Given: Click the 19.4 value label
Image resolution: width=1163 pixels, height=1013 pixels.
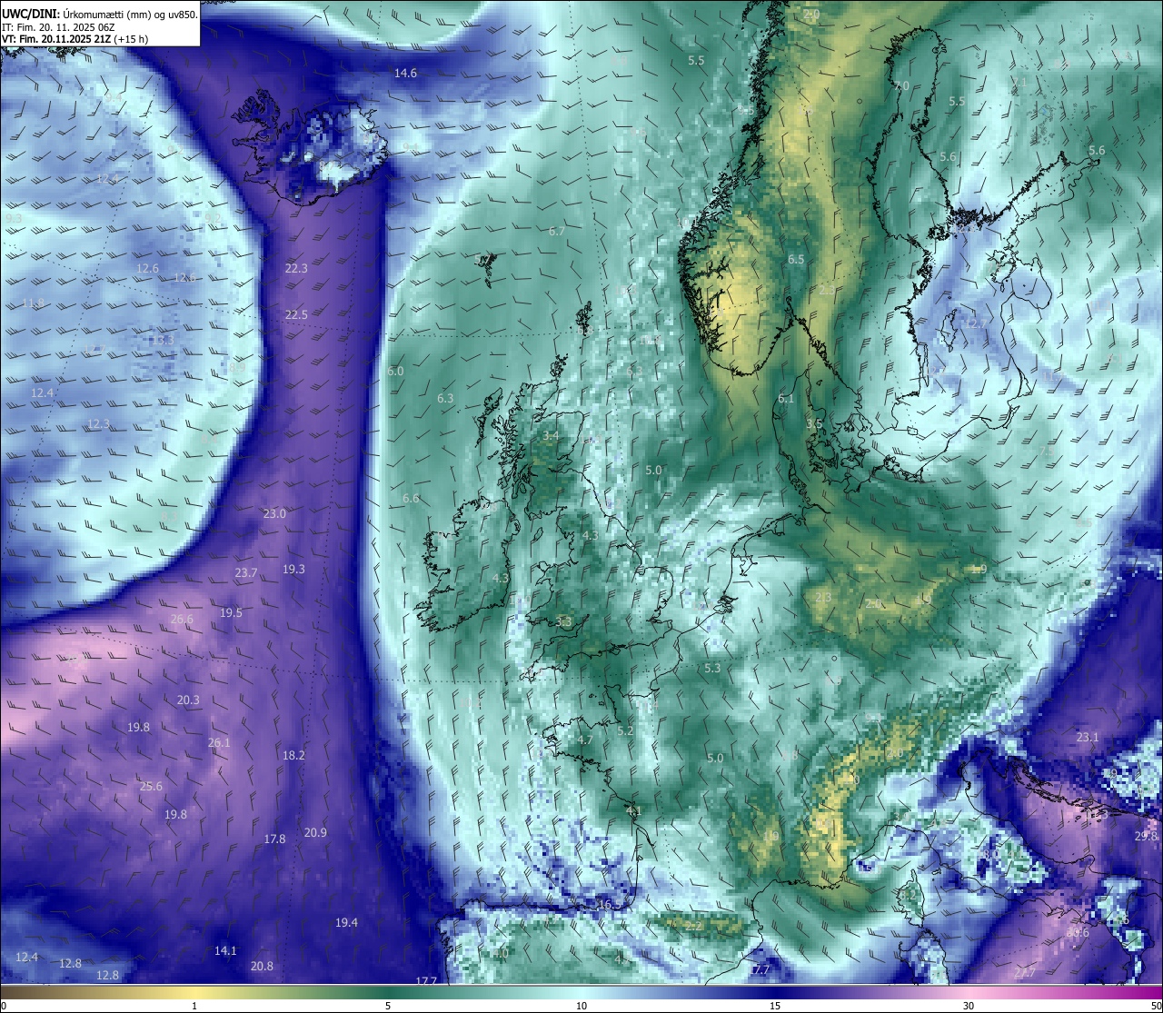Looking at the screenshot, I should [x=346, y=922].
